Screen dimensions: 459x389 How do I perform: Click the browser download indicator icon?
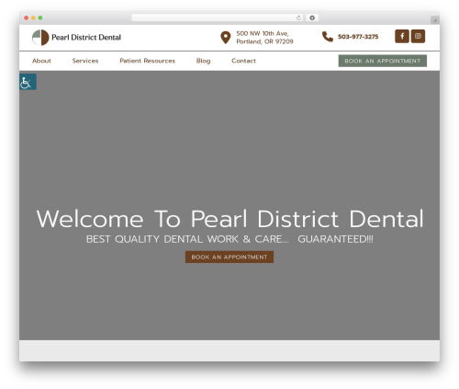point(312,18)
